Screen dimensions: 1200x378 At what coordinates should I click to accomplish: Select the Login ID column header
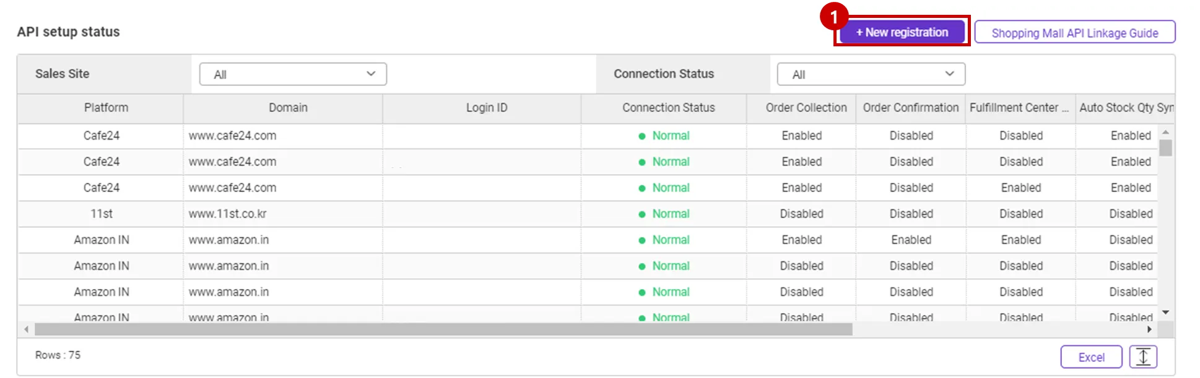point(486,107)
